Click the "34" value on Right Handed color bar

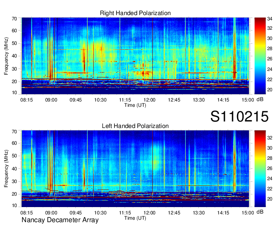click(270, 19)
